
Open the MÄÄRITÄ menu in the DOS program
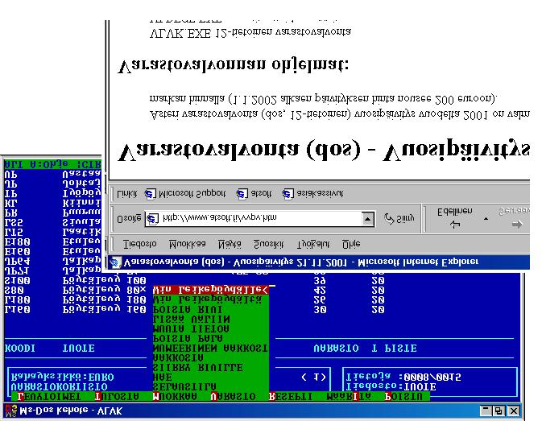tap(349, 397)
